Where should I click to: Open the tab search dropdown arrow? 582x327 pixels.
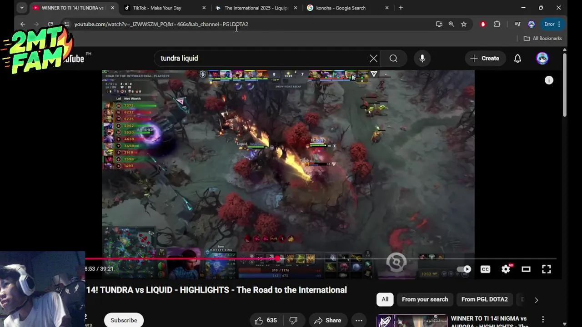tap(22, 8)
